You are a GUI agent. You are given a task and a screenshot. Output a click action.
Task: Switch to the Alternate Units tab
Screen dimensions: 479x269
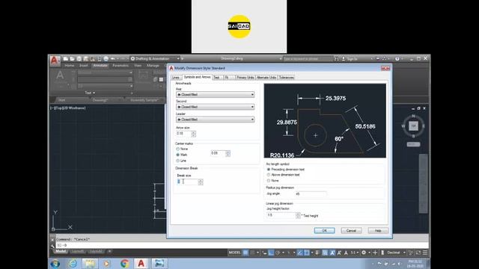[x=266, y=78]
